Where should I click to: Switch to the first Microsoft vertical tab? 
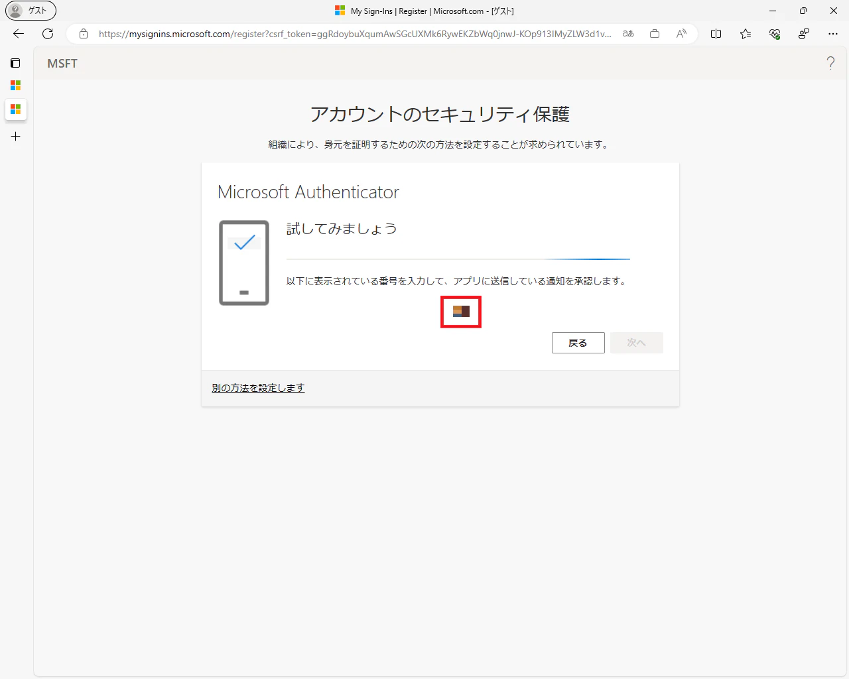tap(16, 86)
